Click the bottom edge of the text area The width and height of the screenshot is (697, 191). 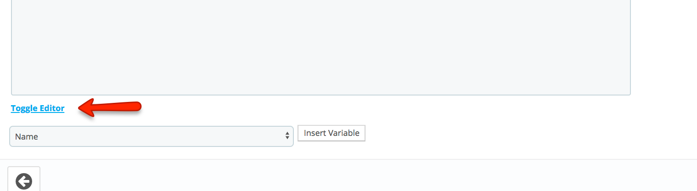321,95
